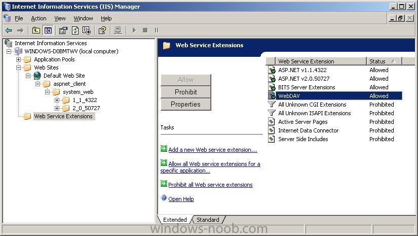418x236 pixels.
Task: Click the Open Help question mark icon
Action: tap(164, 198)
